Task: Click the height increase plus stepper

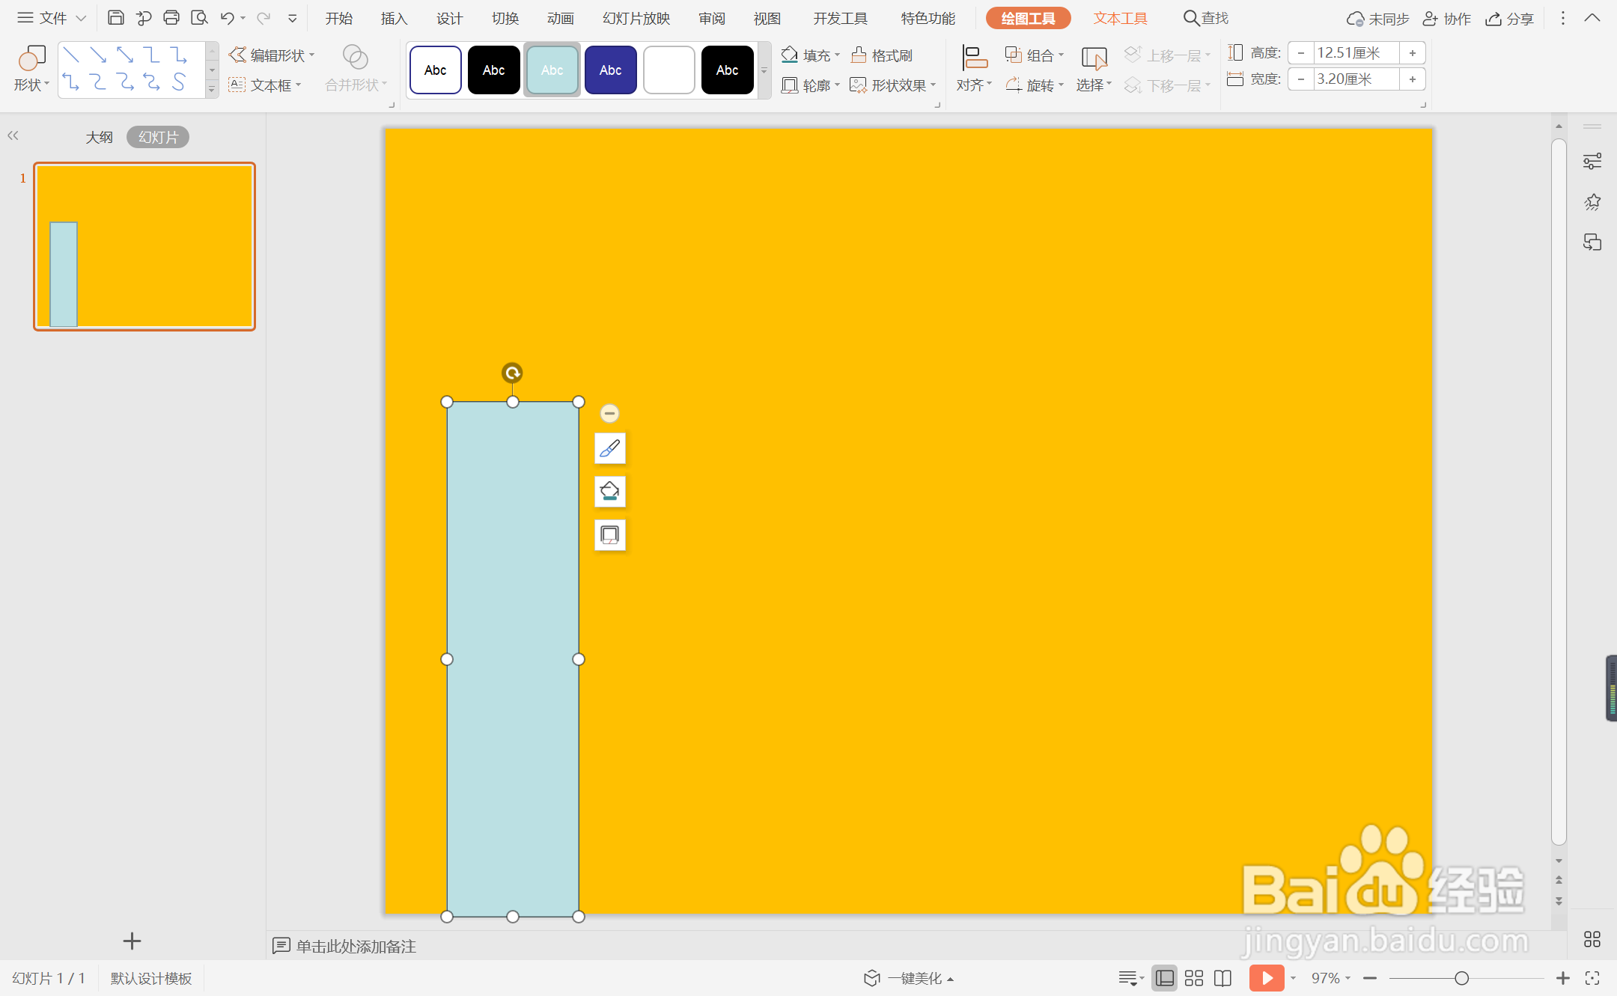Action: [1412, 53]
